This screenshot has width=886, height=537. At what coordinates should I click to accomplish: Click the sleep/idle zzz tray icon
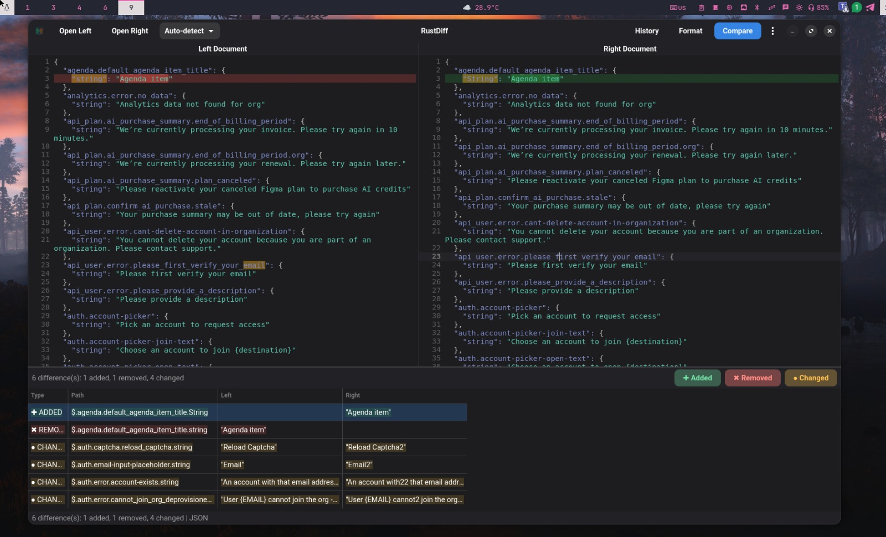771,7
